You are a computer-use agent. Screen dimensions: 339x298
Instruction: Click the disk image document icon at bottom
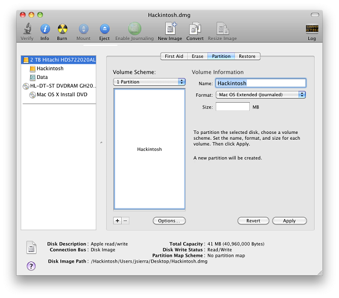[31, 247]
